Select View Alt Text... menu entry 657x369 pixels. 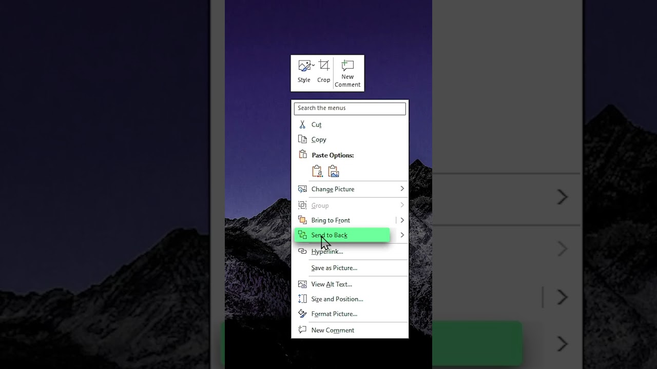click(350, 284)
